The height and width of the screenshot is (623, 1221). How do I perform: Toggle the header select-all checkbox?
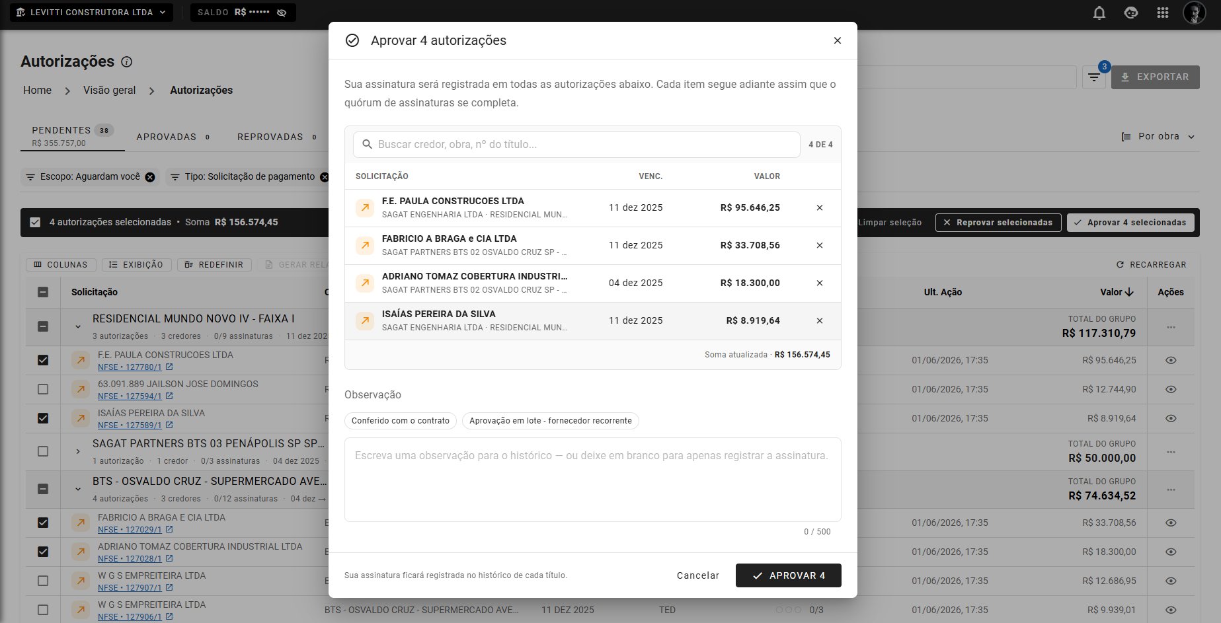(43, 292)
